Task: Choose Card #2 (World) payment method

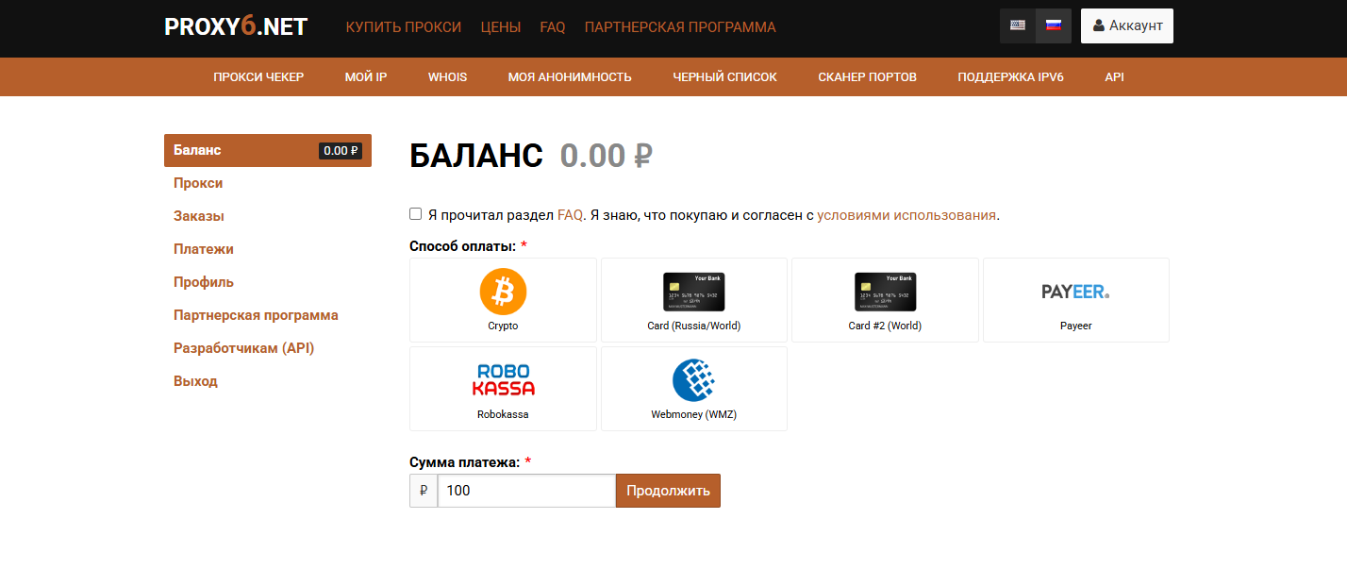Action: 885,300
